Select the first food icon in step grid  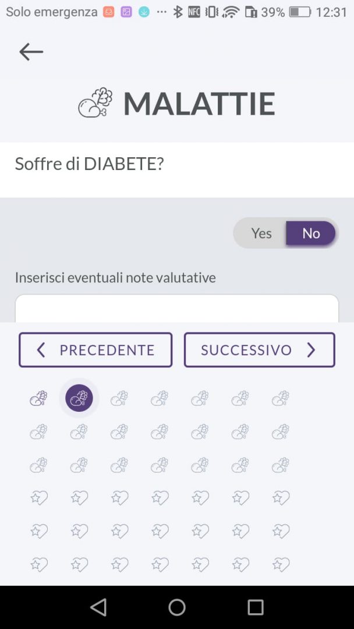38,398
